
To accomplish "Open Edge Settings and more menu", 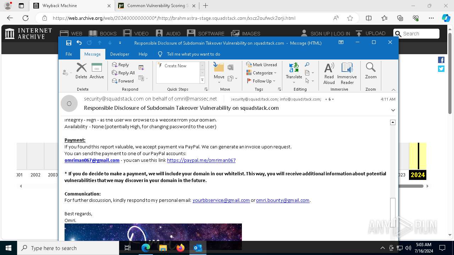I will [x=431, y=18].
